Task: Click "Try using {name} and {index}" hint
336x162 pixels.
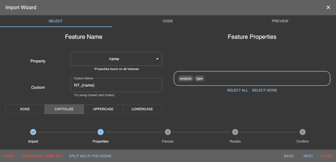Action: click(94, 95)
